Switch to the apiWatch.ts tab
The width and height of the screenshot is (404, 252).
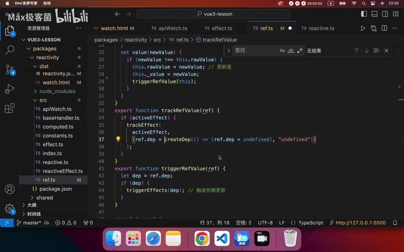pos(173,28)
